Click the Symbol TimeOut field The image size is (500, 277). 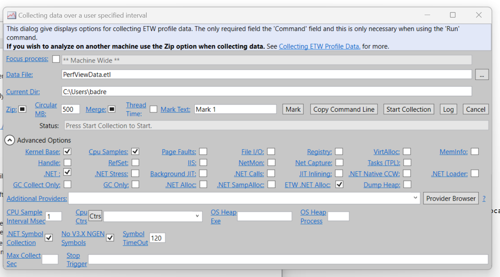tap(157, 238)
